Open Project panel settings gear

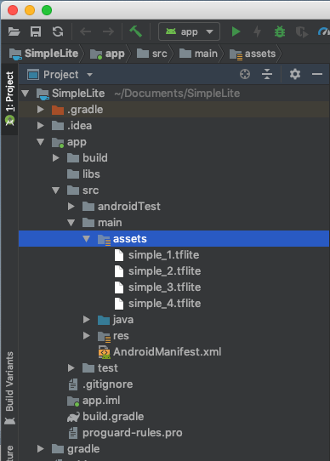295,74
